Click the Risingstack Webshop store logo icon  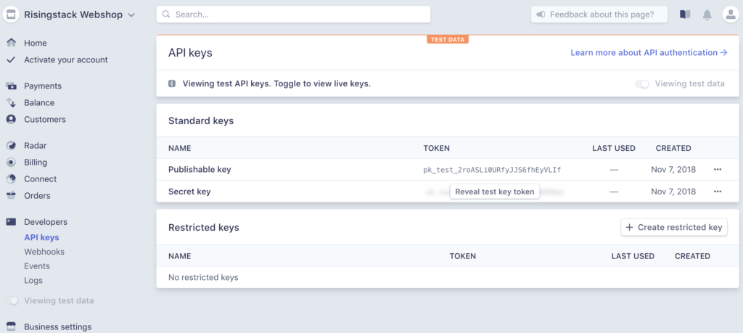pyautogui.click(x=11, y=15)
